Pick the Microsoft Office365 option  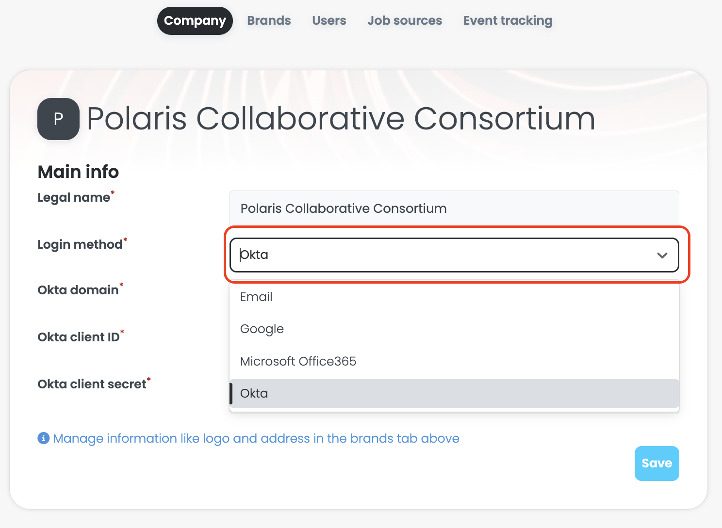click(x=298, y=361)
